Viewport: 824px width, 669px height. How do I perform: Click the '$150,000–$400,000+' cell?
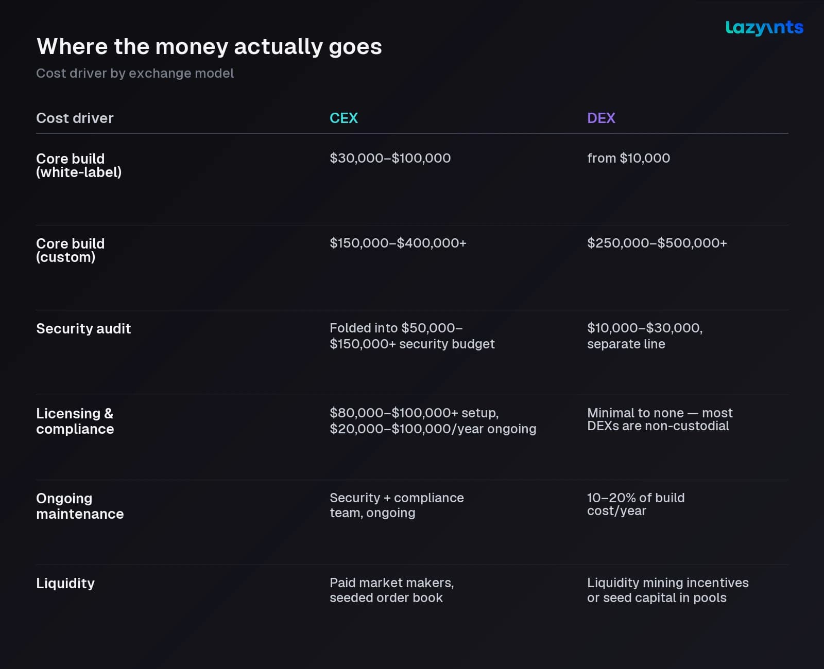coord(398,243)
